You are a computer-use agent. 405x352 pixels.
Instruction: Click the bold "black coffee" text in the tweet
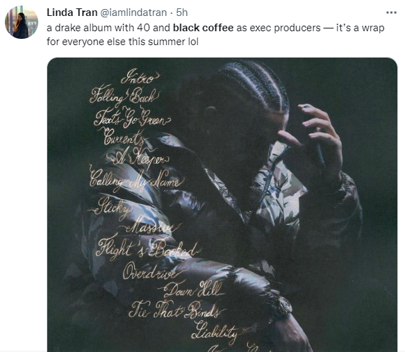[x=203, y=28]
